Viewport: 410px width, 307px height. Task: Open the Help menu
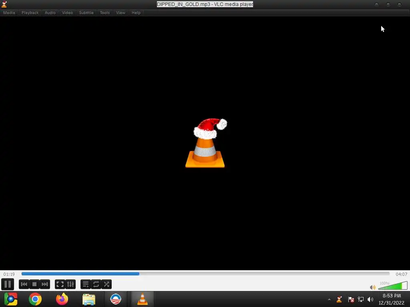(x=136, y=12)
